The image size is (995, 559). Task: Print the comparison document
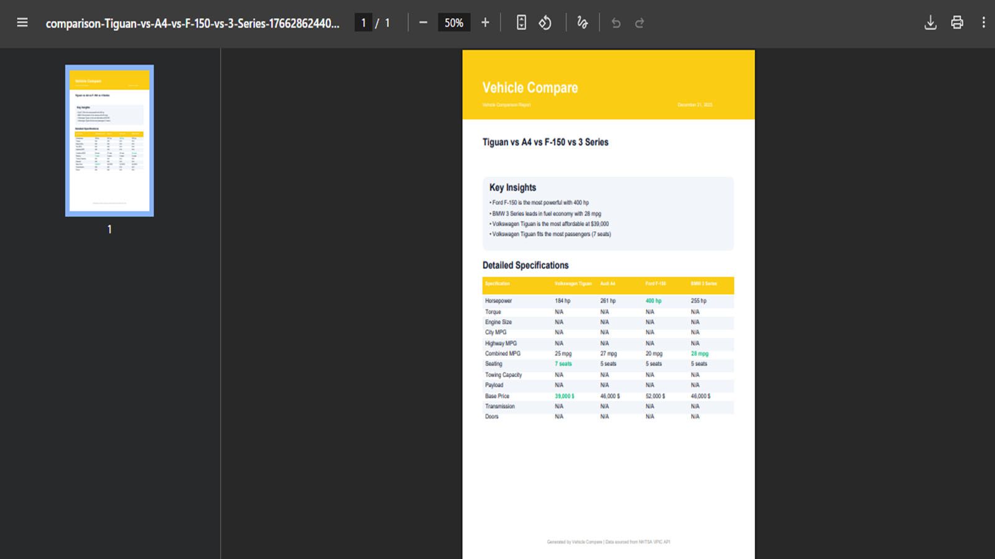click(x=957, y=23)
